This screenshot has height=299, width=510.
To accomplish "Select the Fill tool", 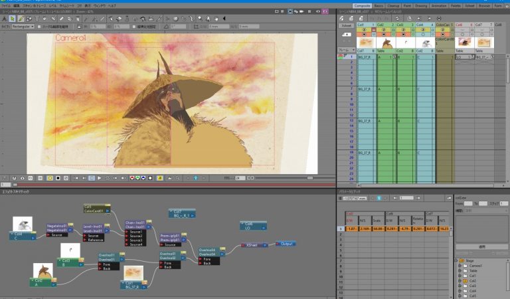I will pos(44,19).
